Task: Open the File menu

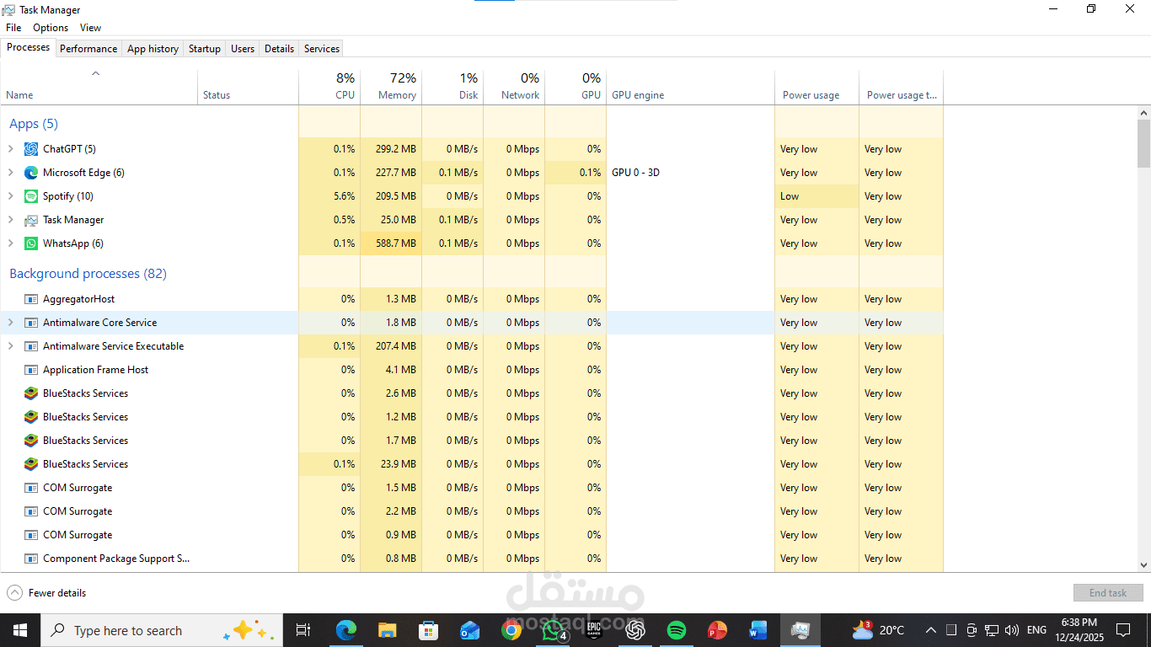Action: click(13, 28)
